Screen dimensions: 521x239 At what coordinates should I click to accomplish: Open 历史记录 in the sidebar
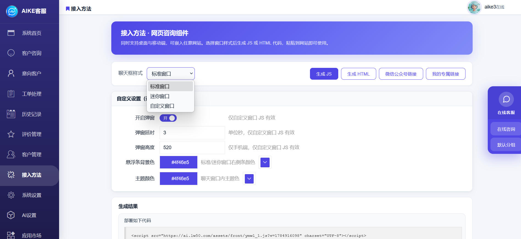[29, 114]
